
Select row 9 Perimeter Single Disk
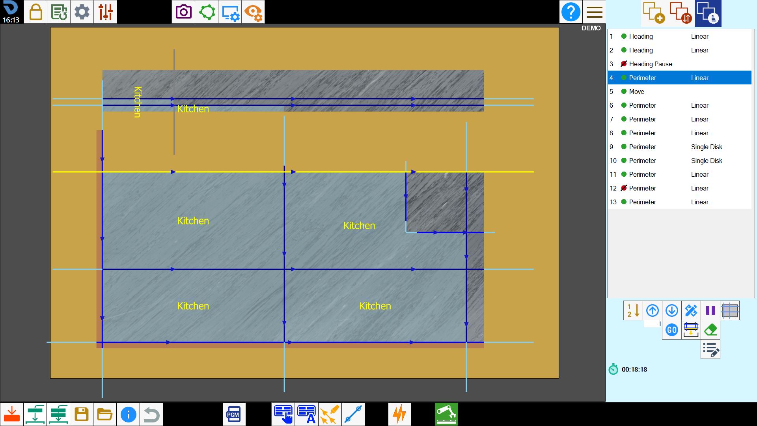tap(680, 147)
